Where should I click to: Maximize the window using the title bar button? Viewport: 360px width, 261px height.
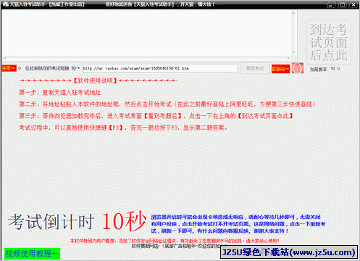342,4
